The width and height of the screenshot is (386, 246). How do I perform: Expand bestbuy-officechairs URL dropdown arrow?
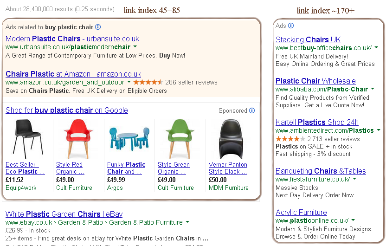[x=376, y=48]
